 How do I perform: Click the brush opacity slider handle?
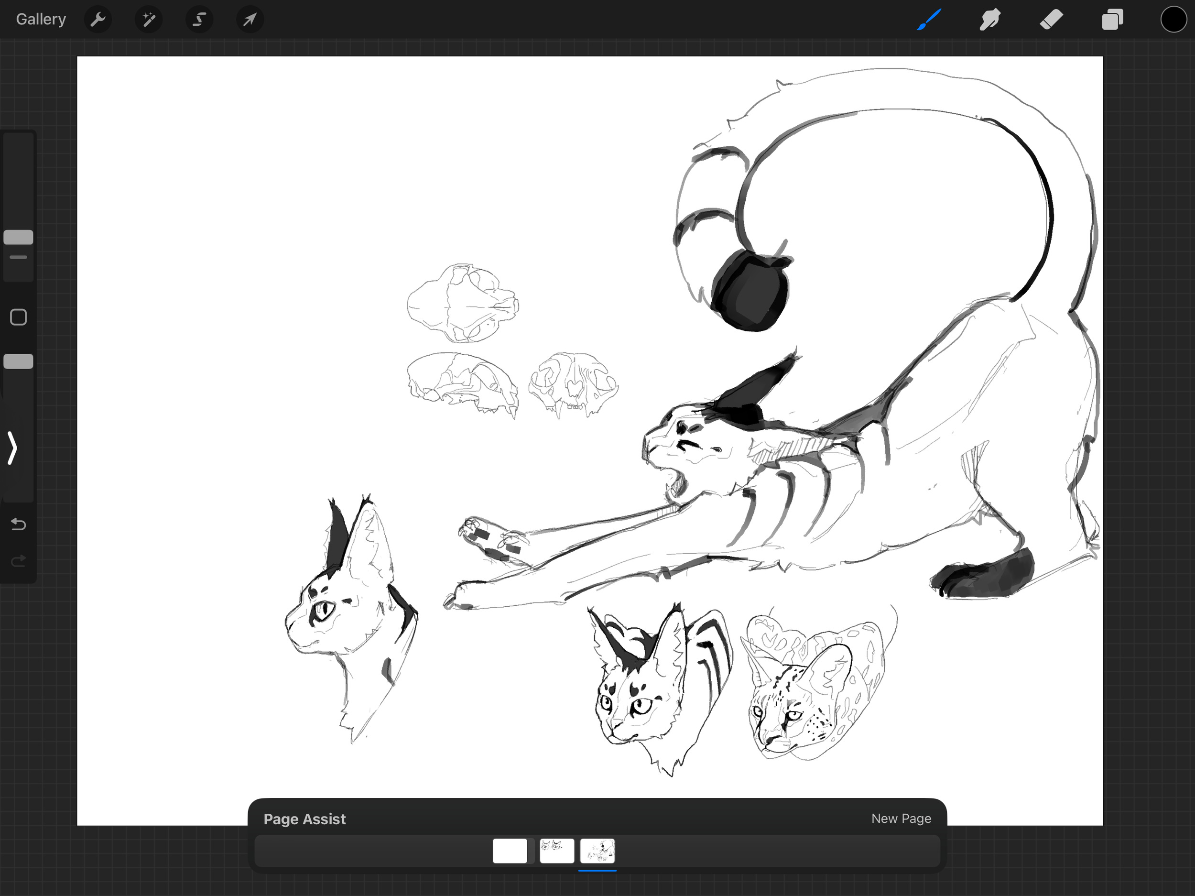[x=18, y=361]
